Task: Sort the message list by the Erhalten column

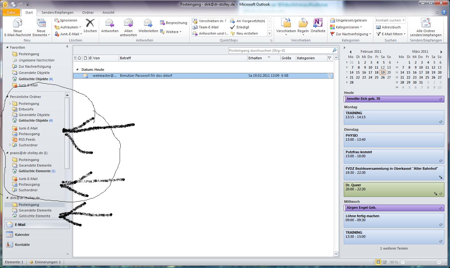Action: (264, 58)
